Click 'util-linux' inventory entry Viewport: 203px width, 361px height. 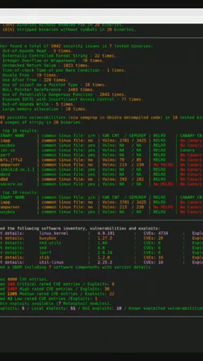[51, 262]
